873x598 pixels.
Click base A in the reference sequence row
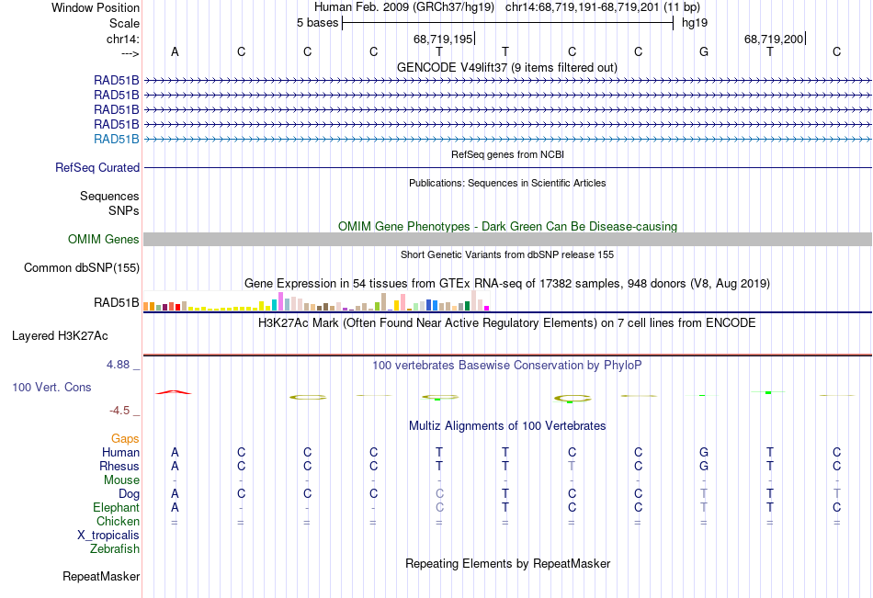pos(175,51)
